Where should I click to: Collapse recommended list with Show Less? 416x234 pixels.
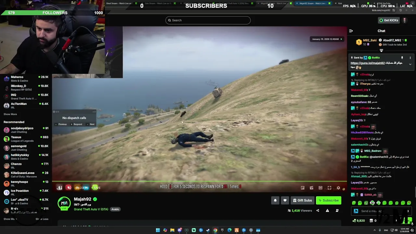point(42,219)
